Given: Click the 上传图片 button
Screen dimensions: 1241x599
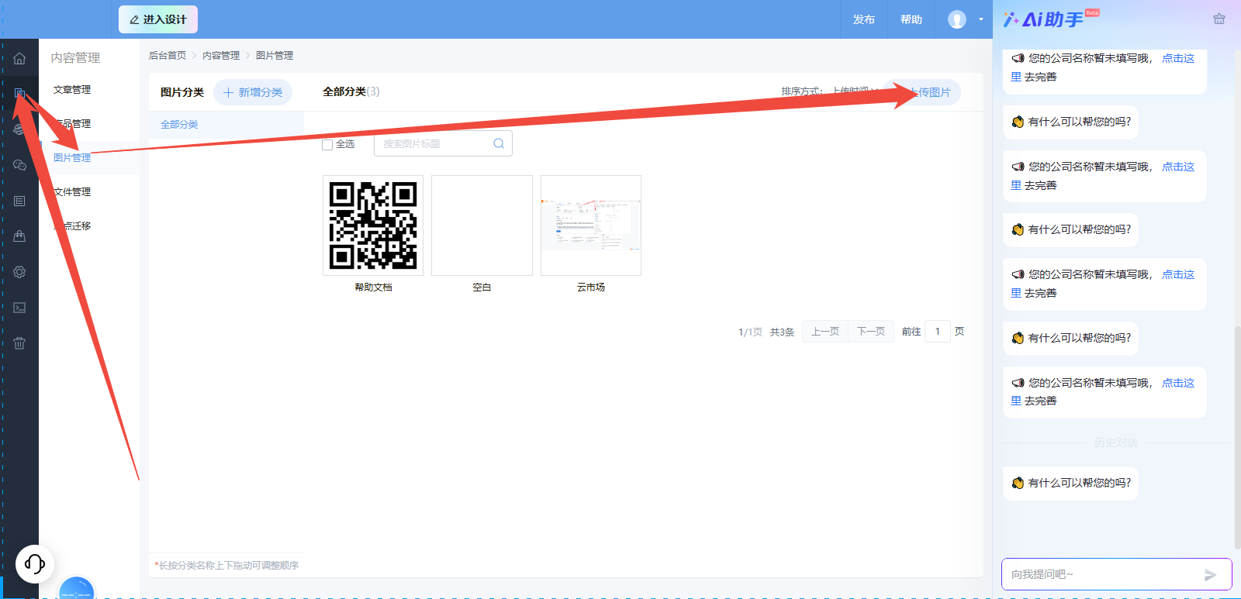Looking at the screenshot, I should (923, 92).
